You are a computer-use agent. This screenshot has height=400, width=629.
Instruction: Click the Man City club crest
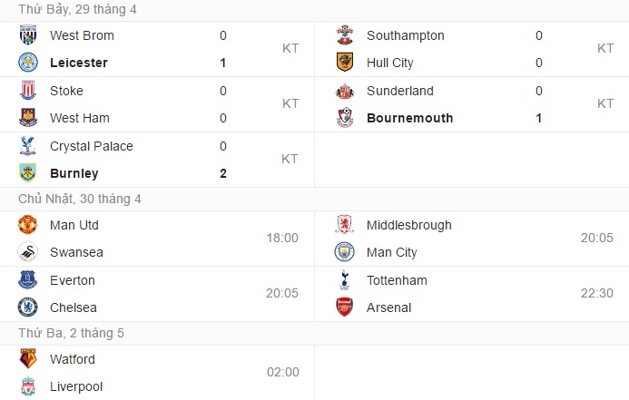pos(345,252)
